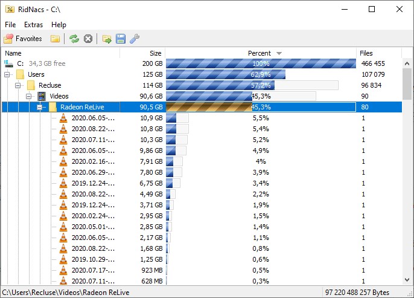This screenshot has width=414, height=298.
Task: Open settings with the wrench icon
Action: [135, 39]
